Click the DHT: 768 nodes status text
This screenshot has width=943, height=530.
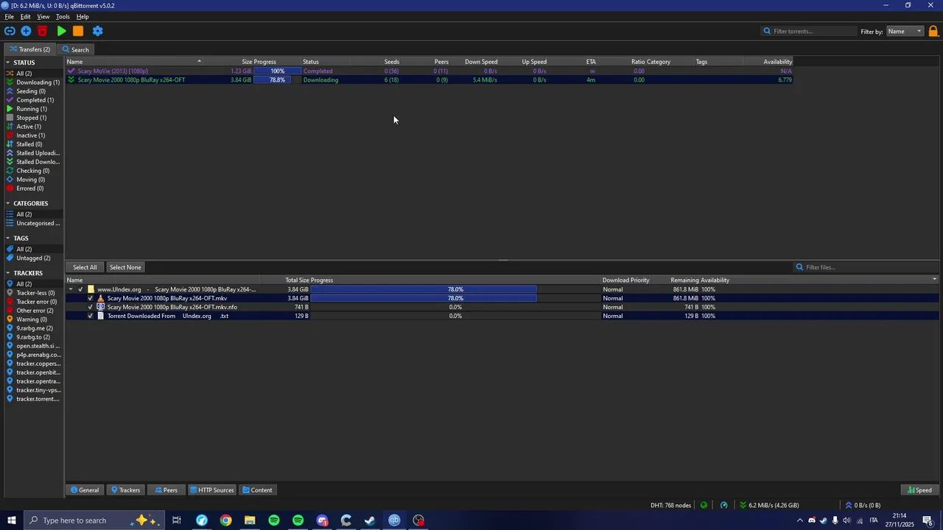[670, 505]
